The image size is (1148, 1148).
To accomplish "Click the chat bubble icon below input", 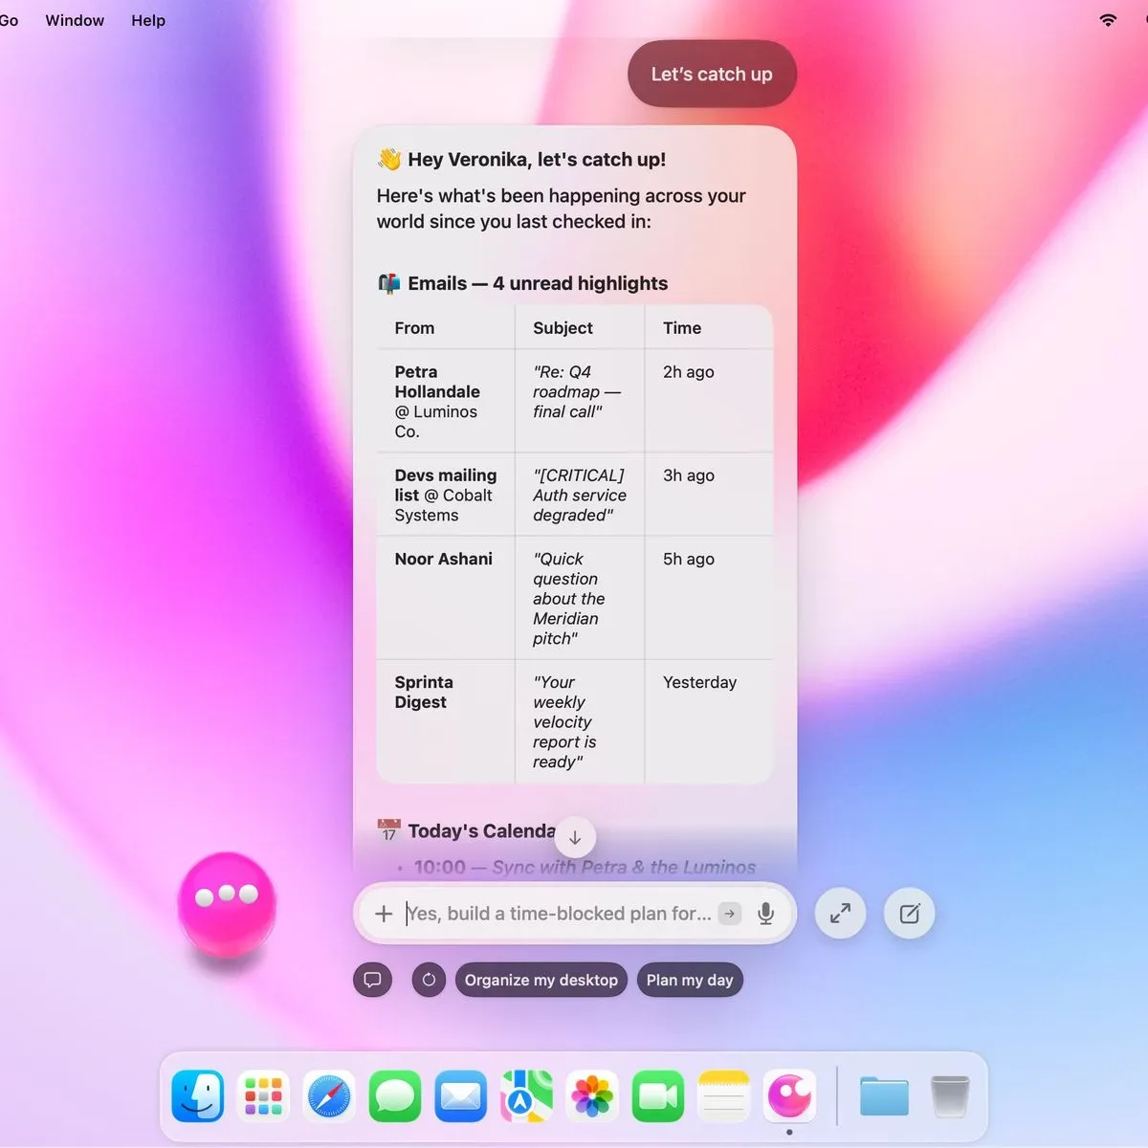I will tap(373, 980).
